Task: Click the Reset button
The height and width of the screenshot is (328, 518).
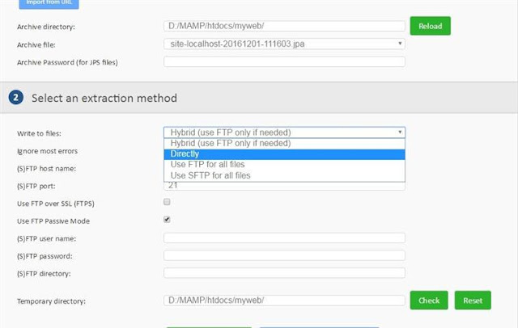Action: [x=473, y=301]
